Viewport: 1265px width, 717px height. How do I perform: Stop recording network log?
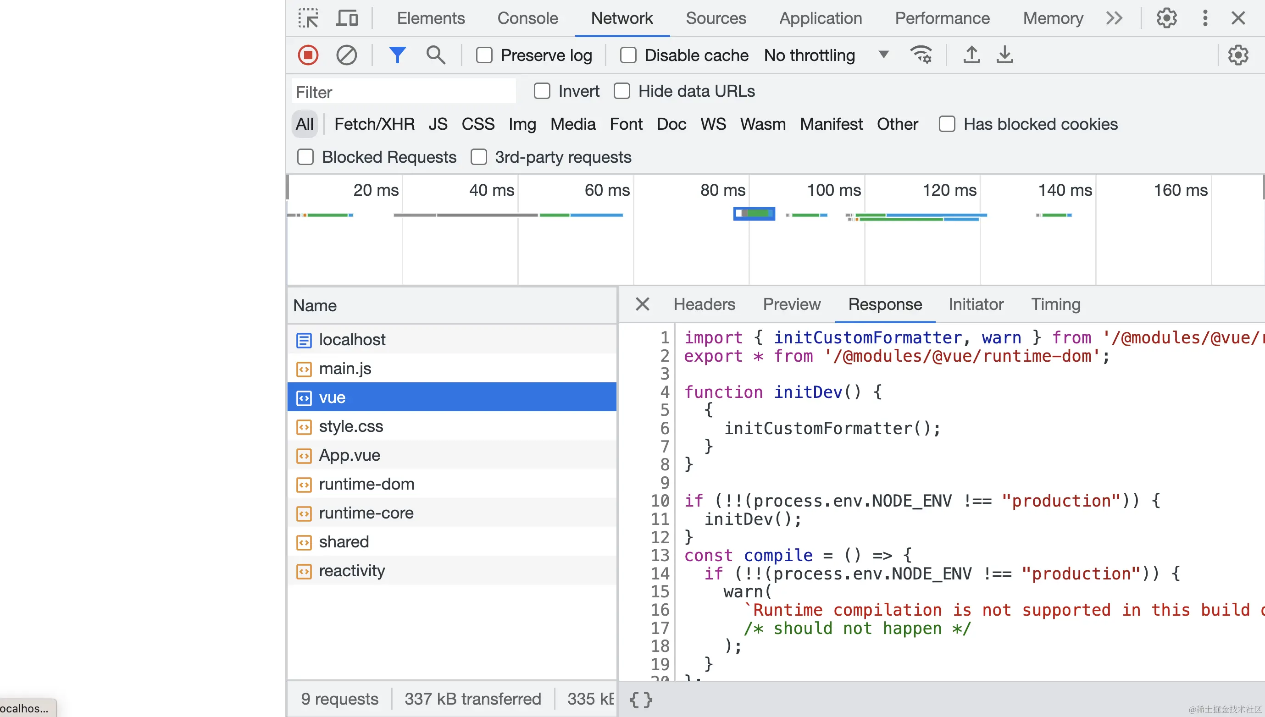point(308,55)
